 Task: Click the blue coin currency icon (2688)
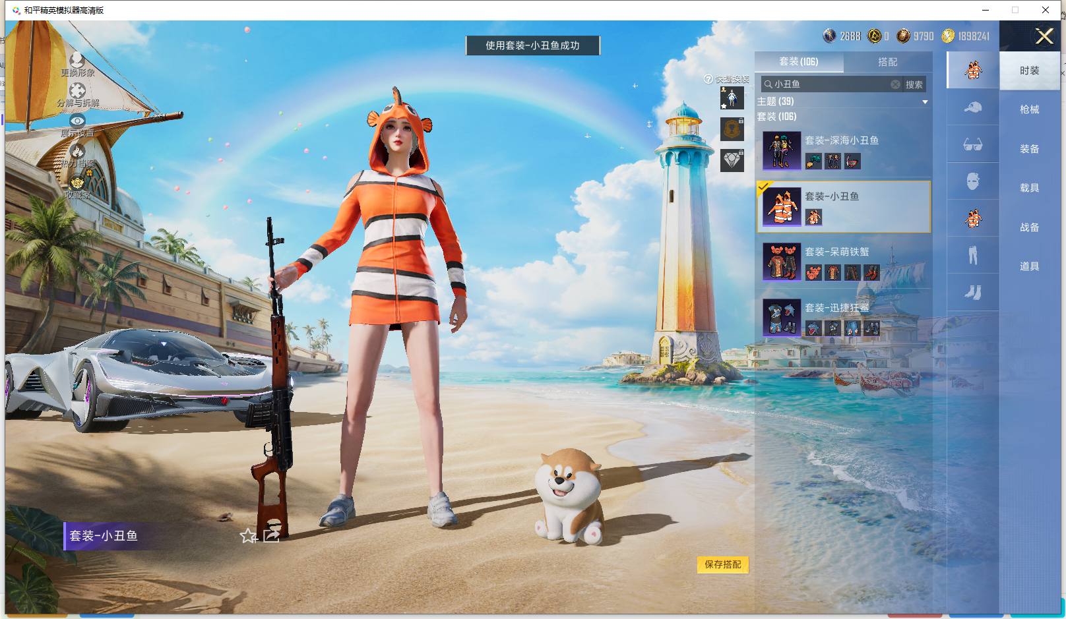[x=830, y=36]
